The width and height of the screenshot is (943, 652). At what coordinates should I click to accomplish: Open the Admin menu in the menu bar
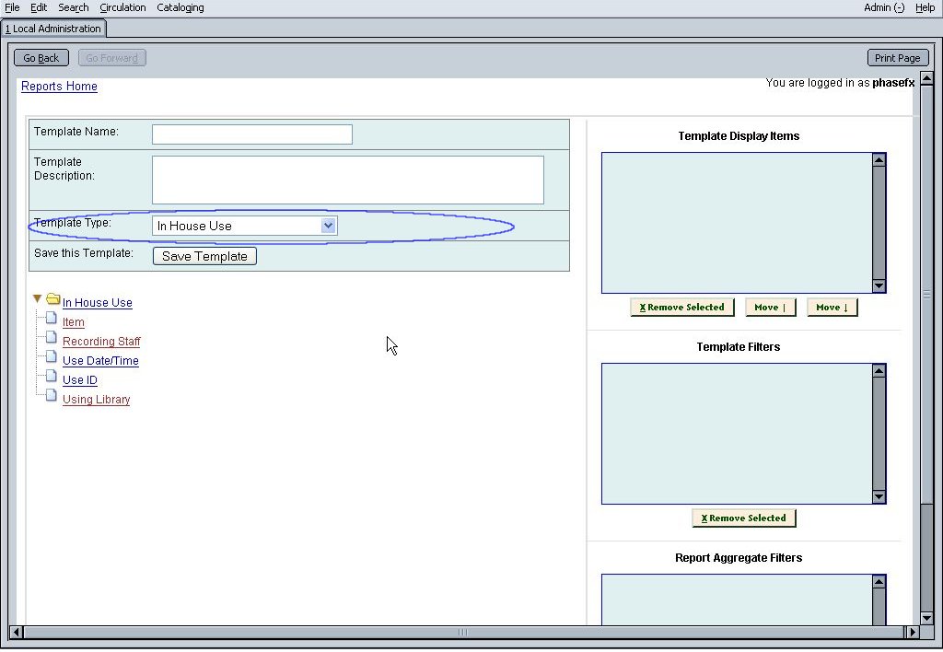tap(883, 7)
